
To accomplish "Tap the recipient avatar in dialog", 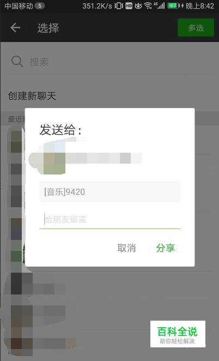I will [x=54, y=158].
